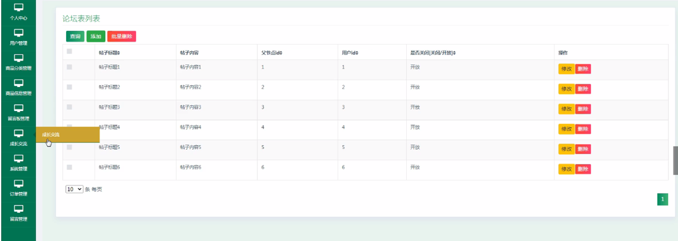Open the 用户管理 sidebar monitor icon
The height and width of the screenshot is (241, 678).
tap(18, 33)
